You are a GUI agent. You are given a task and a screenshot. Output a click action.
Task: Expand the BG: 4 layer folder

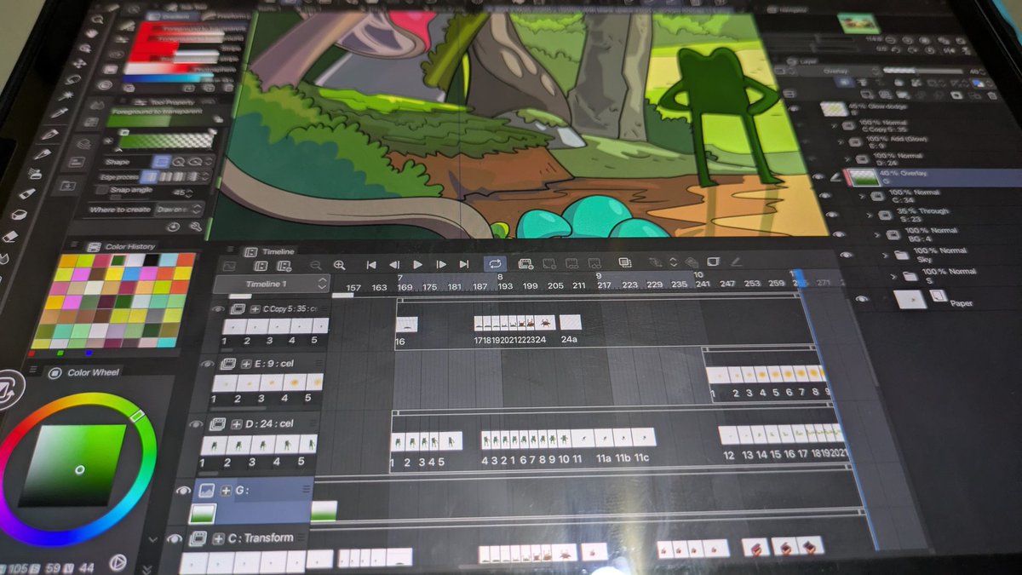click(x=876, y=234)
